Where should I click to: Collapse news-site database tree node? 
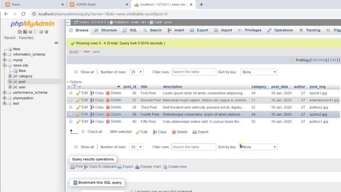4,65
